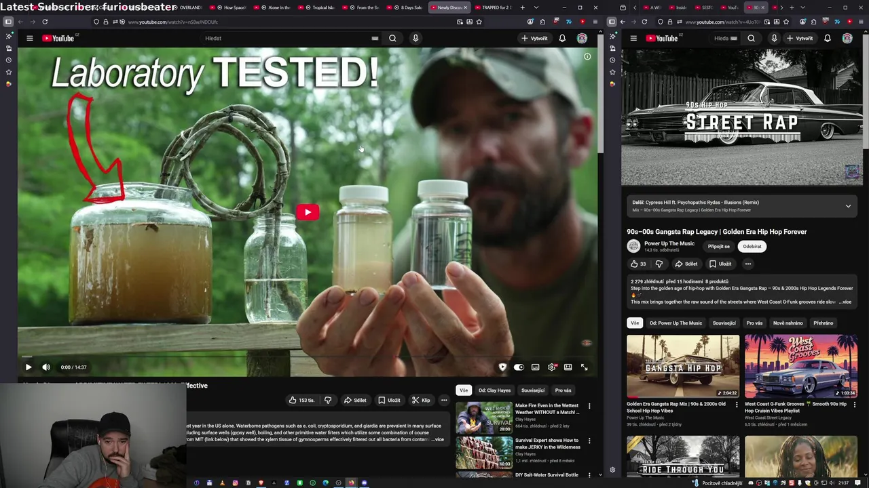Mute the left video's volume icon
Viewport: 869px width, 488px height.
click(46, 367)
